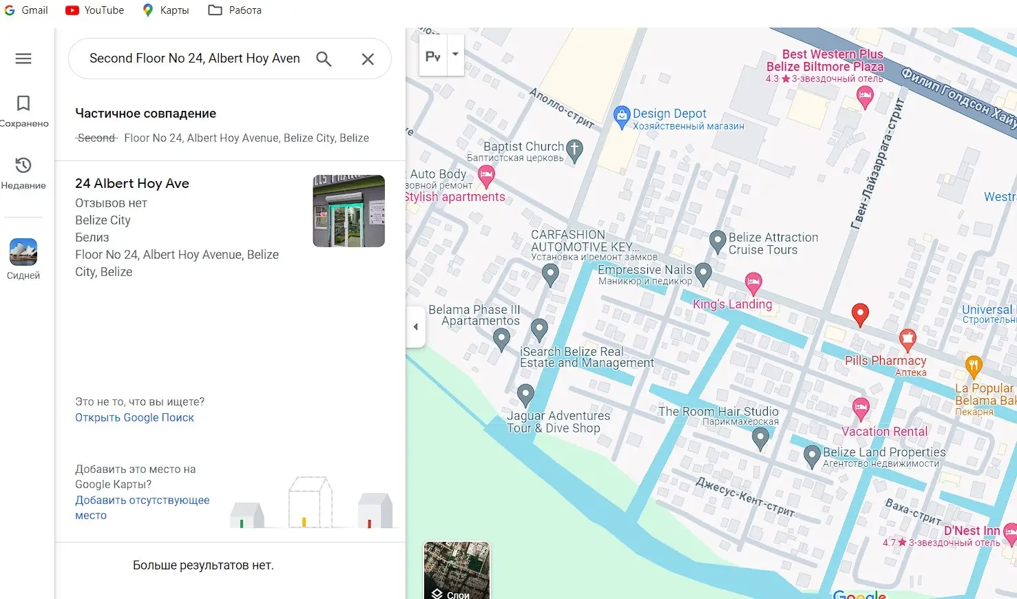The height and width of the screenshot is (599, 1017).
Task: Collapse the side panel with arrow
Action: point(415,327)
